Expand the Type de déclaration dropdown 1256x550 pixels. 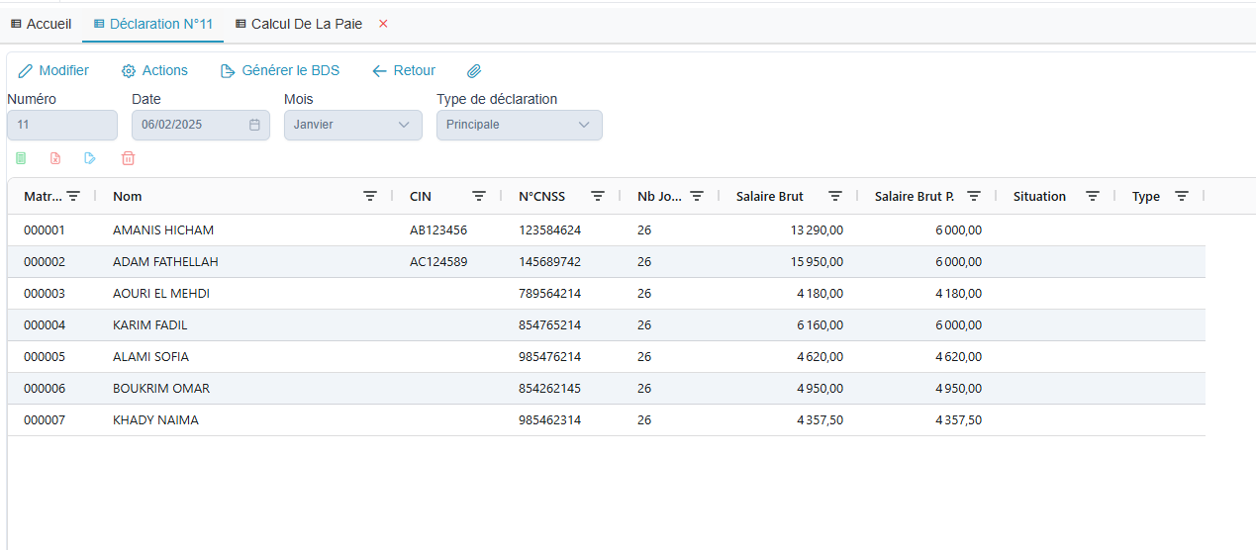pyautogui.click(x=519, y=125)
